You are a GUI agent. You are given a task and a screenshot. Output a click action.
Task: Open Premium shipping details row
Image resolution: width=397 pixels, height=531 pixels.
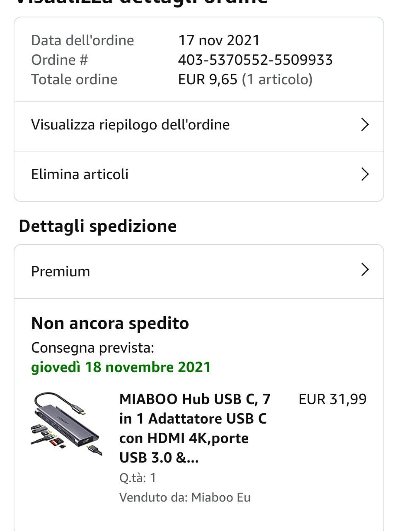(61, 271)
